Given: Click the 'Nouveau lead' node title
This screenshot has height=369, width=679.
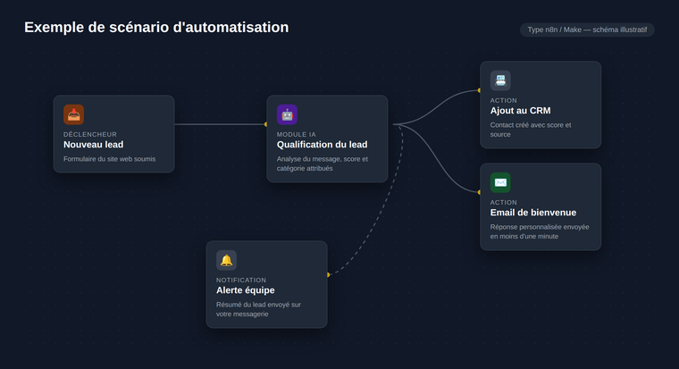Looking at the screenshot, I should (94, 145).
